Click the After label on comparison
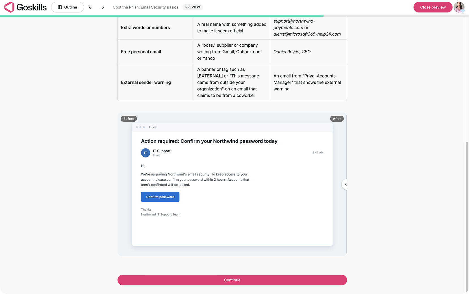 coord(337,119)
